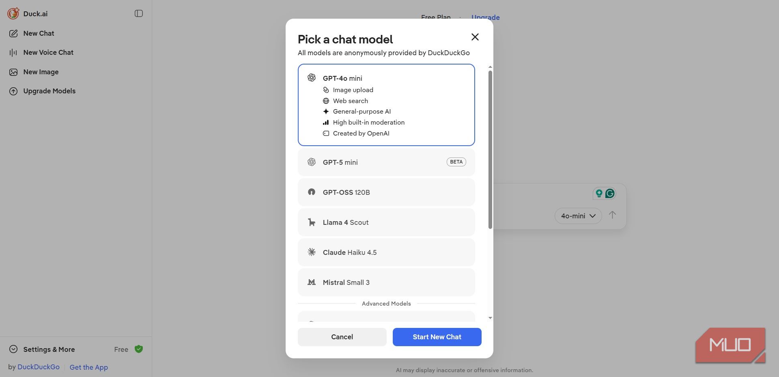Select the GPT-4o mini model card
This screenshot has width=779, height=377.
coord(386,105)
